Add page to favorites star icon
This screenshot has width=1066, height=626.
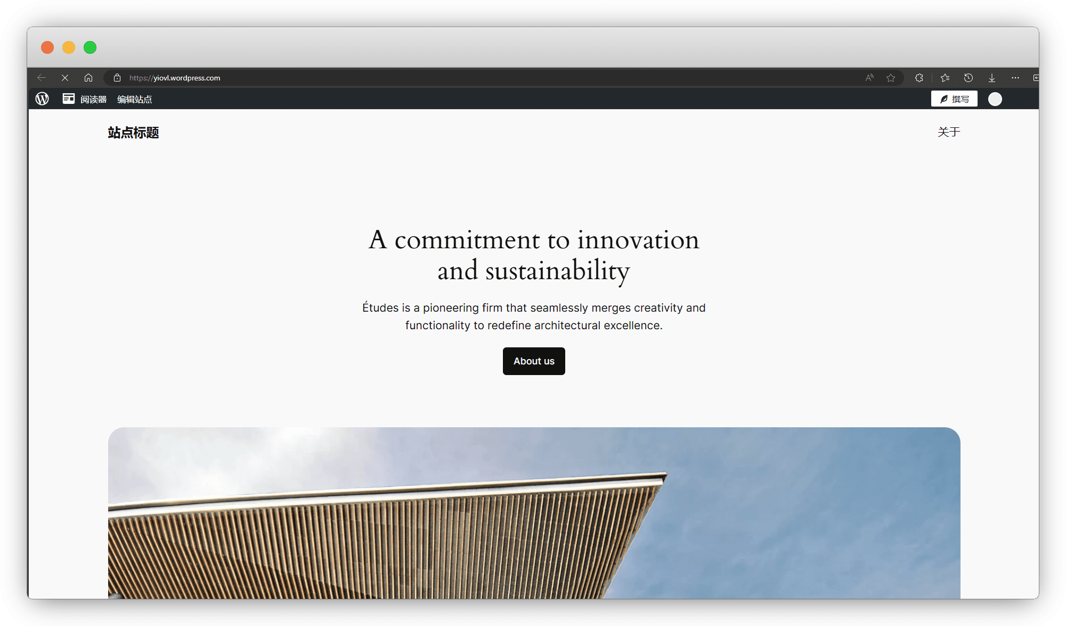(891, 78)
